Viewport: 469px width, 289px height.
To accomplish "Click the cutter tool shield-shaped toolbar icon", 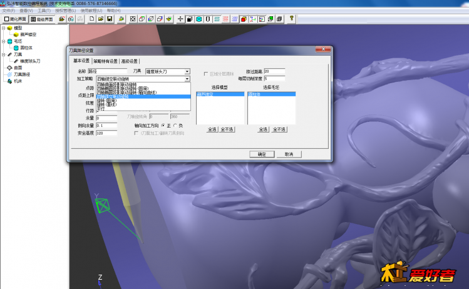I will point(208,19).
